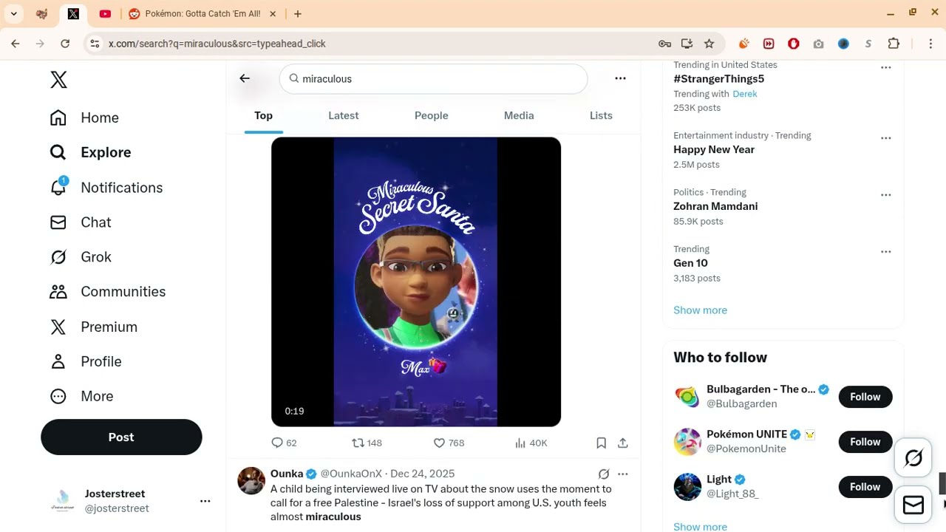Switch to the Latest tab
The height and width of the screenshot is (532, 946).
click(x=343, y=115)
